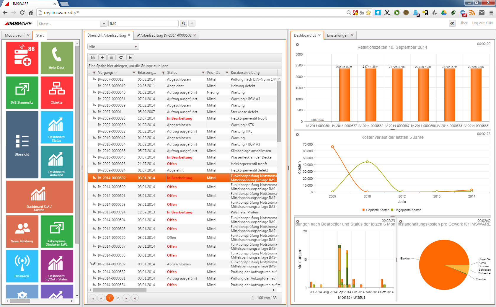
Task: Click the Dinslaken antenna tile
Action: pos(22,266)
